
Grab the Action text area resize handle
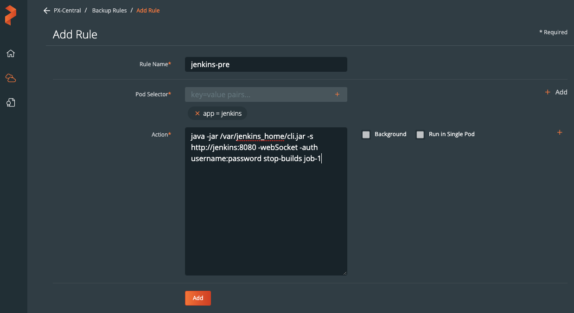pos(344,273)
